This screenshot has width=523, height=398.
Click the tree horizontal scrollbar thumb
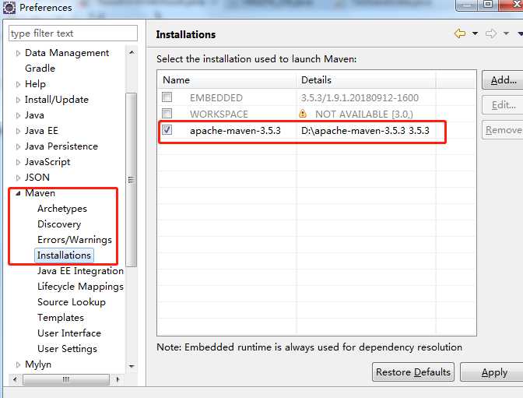66,379
